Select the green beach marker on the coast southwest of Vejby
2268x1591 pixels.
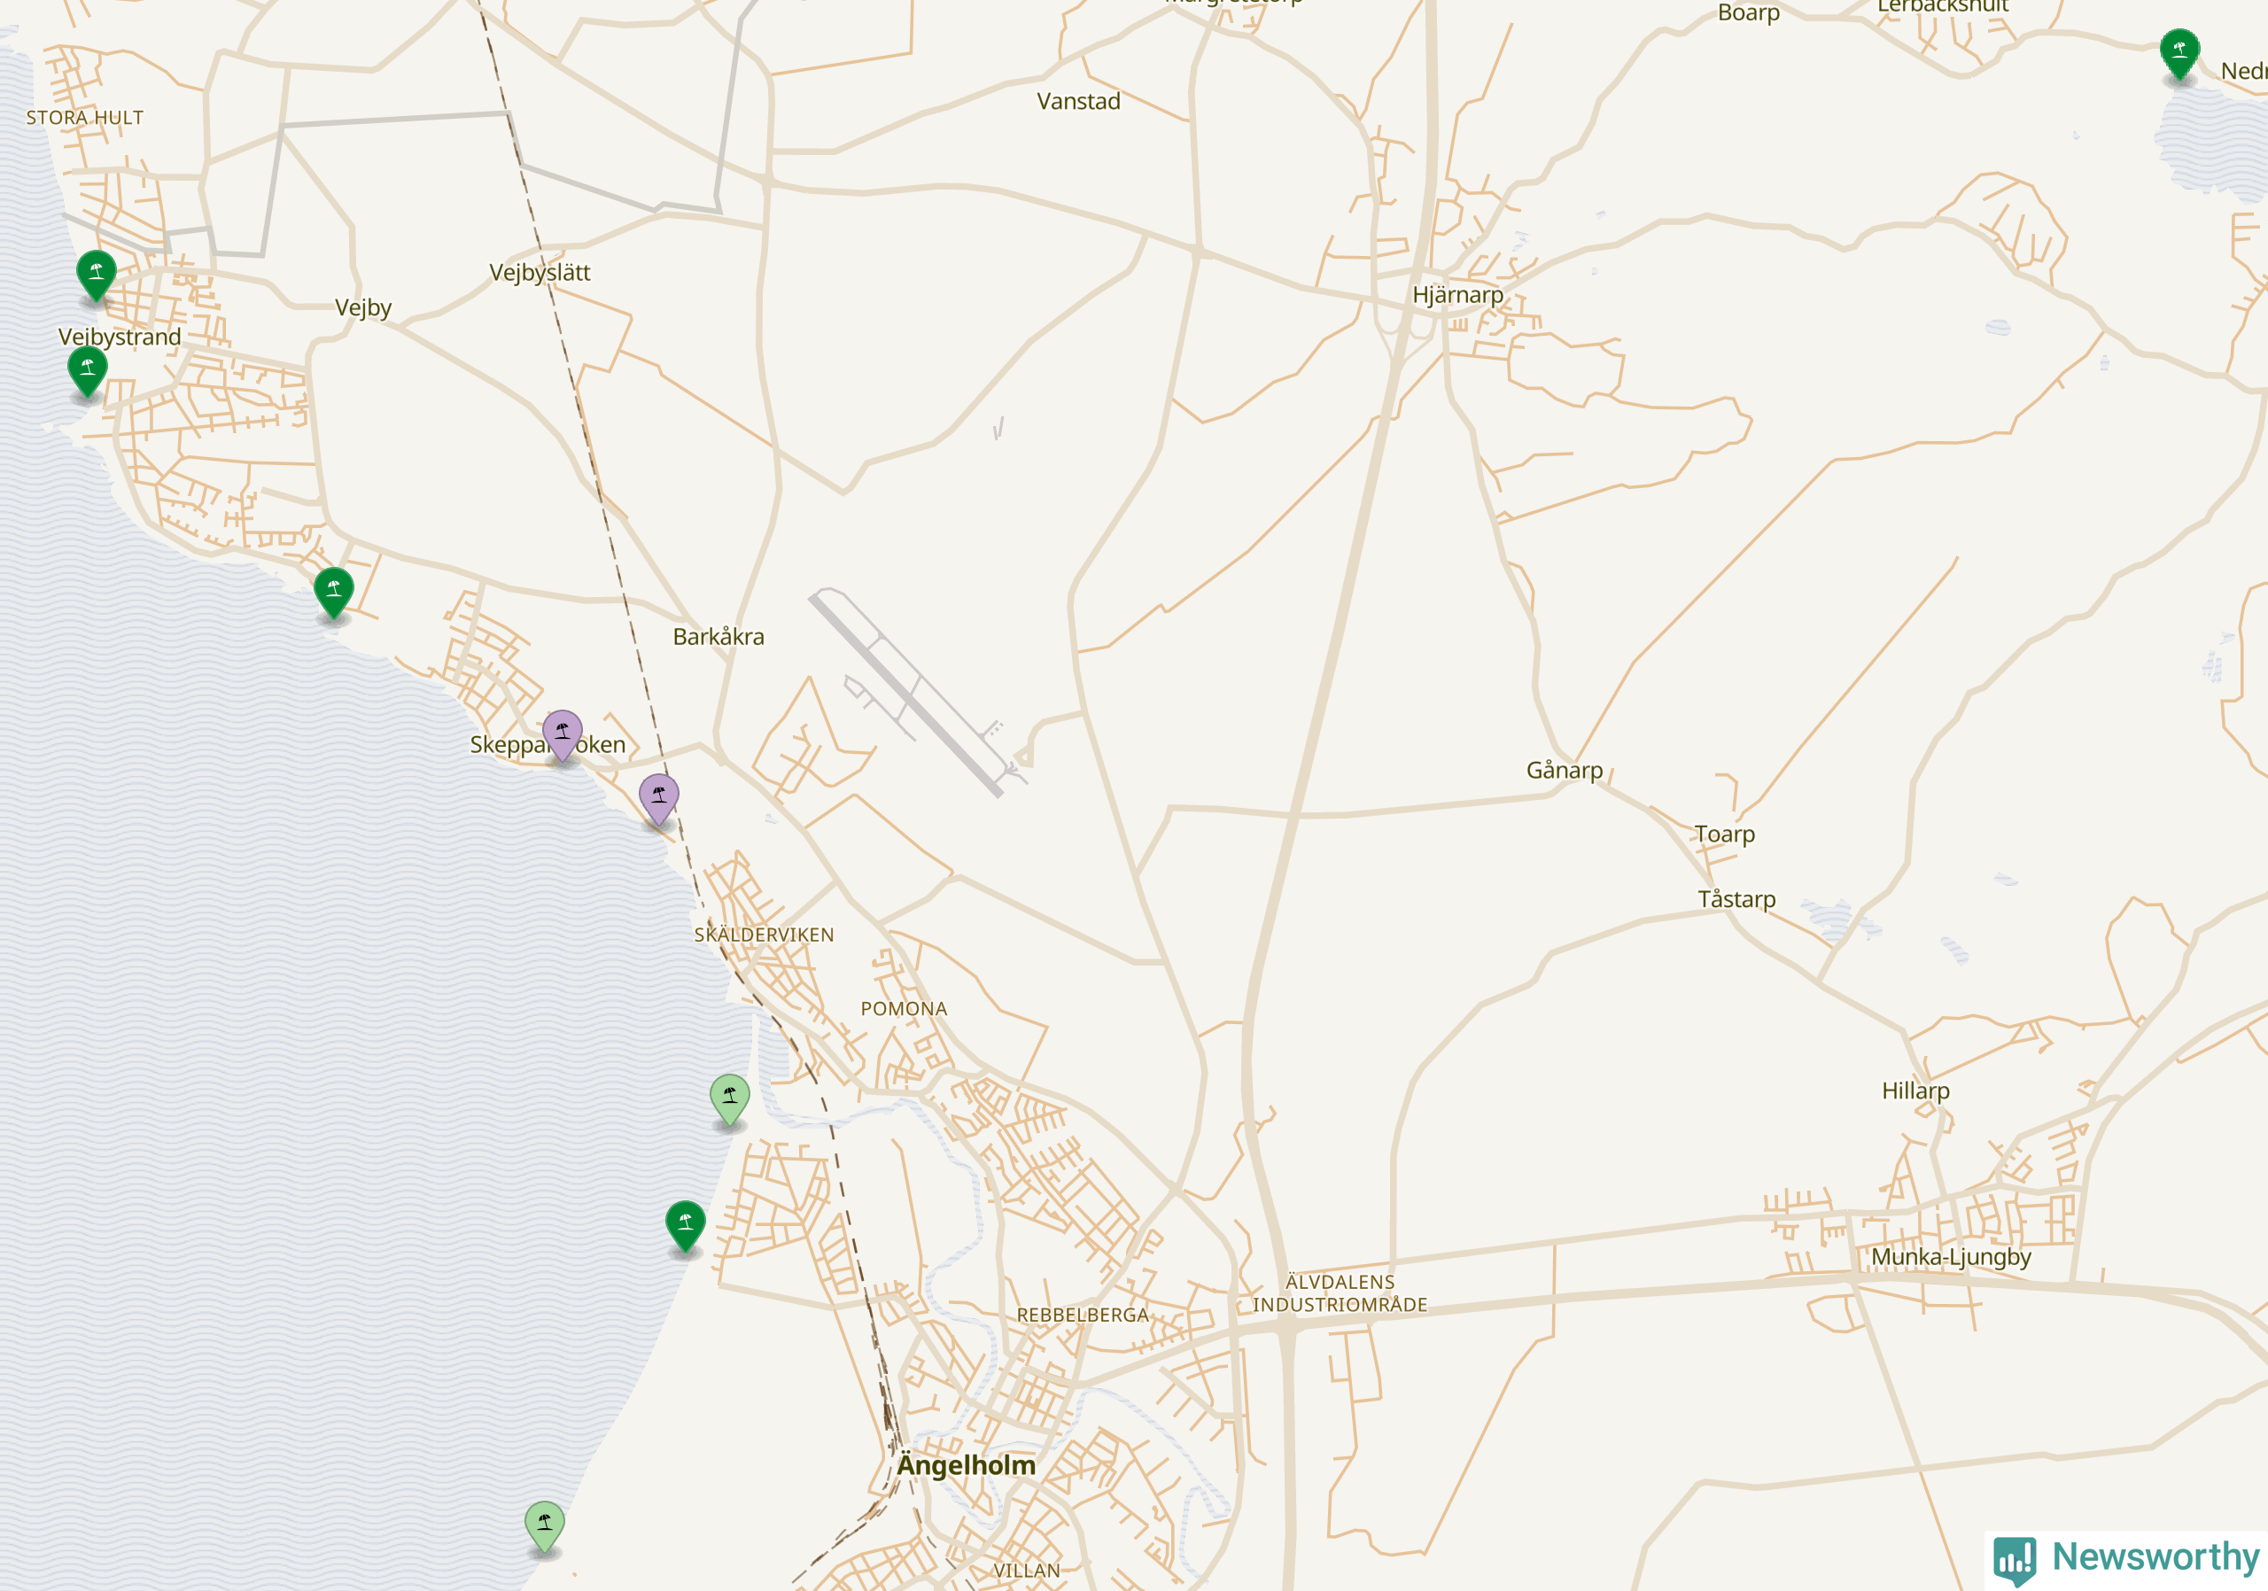[334, 593]
